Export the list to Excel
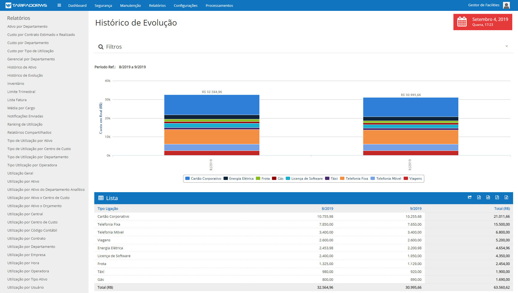The width and height of the screenshot is (518, 293). [x=506, y=198]
